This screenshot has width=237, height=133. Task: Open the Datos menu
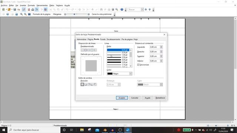tap(52, 6)
